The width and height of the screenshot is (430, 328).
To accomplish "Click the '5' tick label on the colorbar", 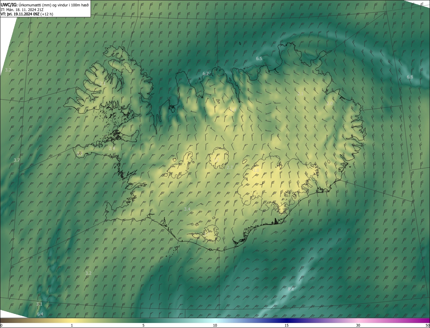I will click(x=143, y=325).
